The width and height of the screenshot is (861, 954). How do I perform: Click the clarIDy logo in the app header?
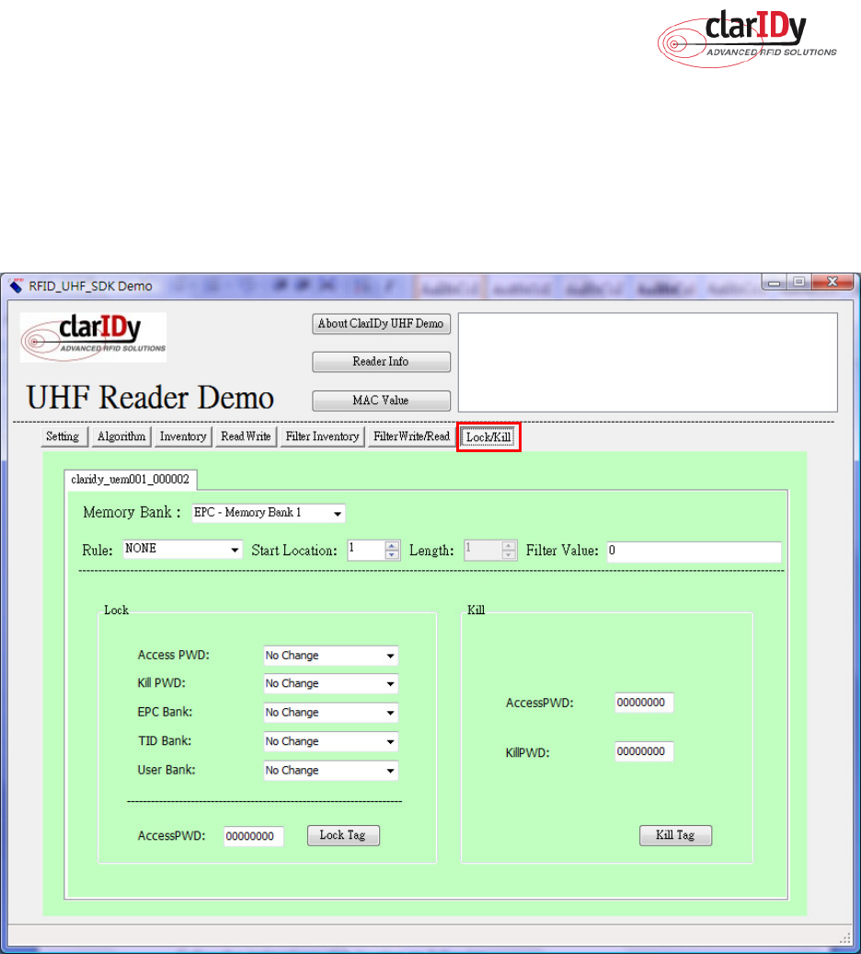point(93,337)
